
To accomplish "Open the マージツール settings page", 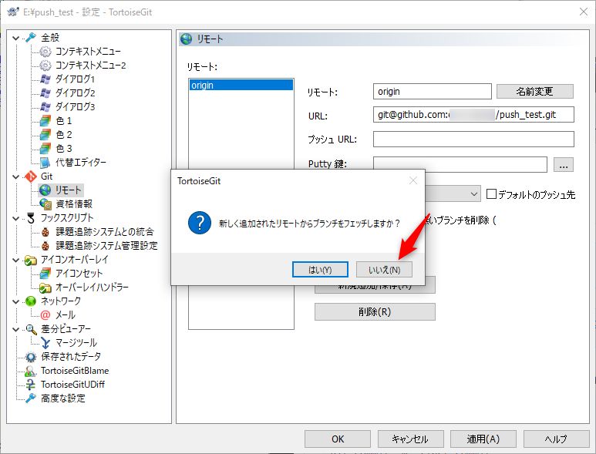I will pyautogui.click(x=76, y=343).
